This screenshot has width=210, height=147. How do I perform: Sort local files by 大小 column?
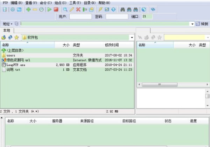click(63, 45)
